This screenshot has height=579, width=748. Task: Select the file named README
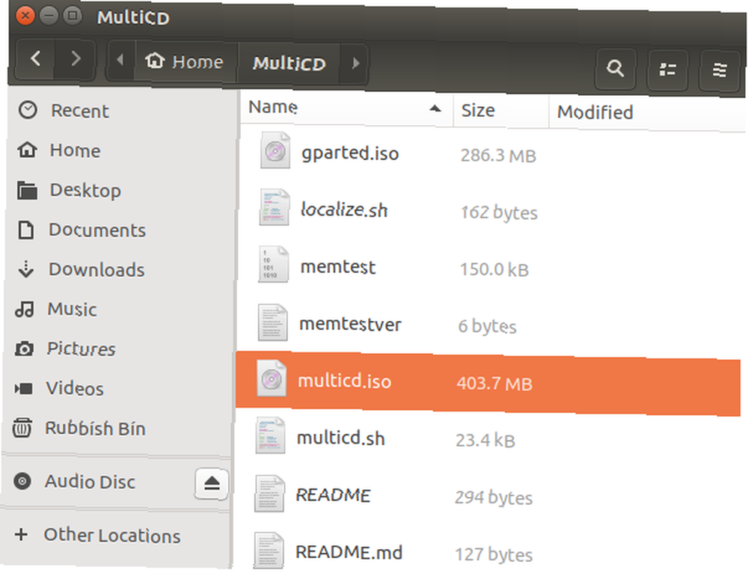tap(333, 494)
